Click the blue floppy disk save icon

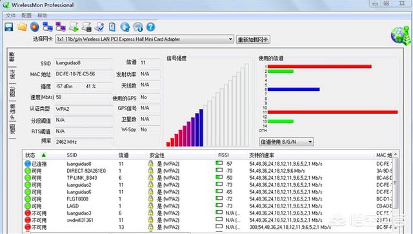click(9, 27)
